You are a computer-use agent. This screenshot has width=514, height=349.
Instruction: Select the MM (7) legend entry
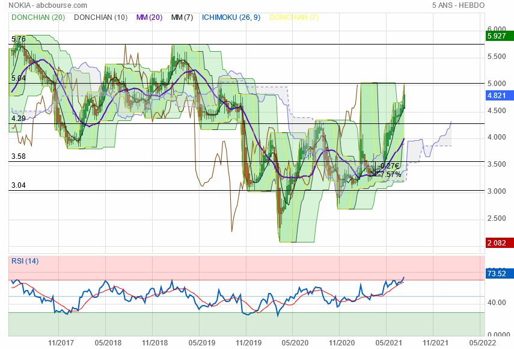coord(182,17)
